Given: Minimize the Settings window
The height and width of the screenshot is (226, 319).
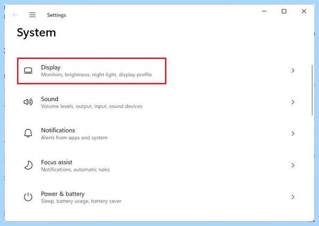Looking at the screenshot, I should pyautogui.click(x=264, y=11).
